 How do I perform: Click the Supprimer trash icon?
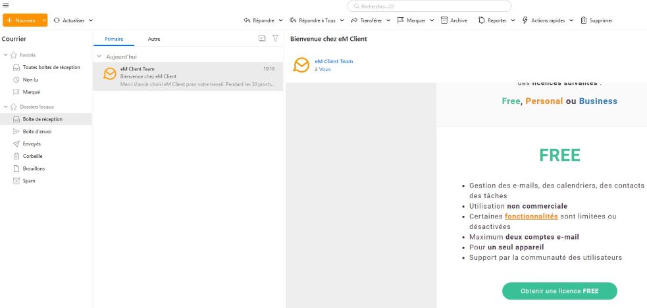click(584, 20)
